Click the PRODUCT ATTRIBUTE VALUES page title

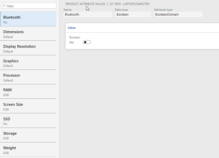85,4
